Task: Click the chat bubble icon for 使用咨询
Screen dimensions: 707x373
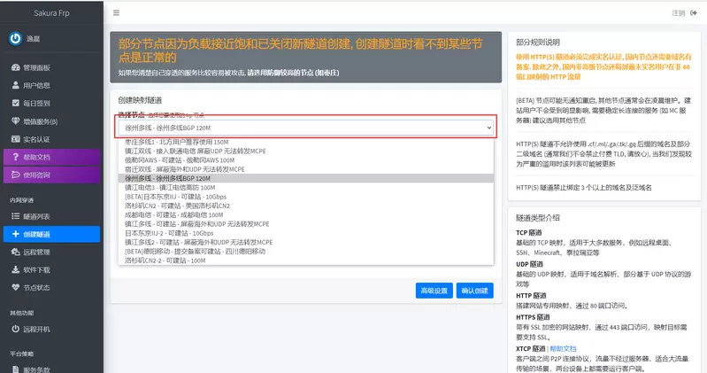Action: pyautogui.click(x=16, y=175)
